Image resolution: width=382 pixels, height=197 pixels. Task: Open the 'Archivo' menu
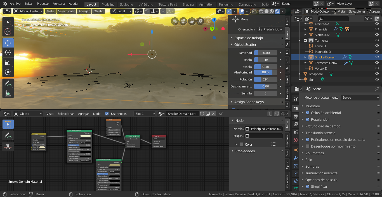click(x=15, y=4)
